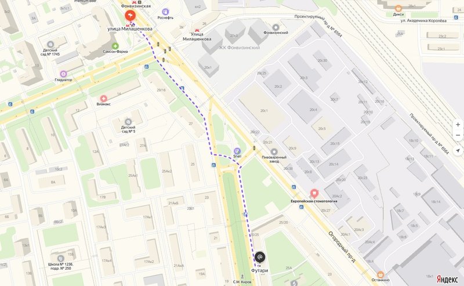This screenshot has height=286, width=464.
Task: Click the black Футари destination marker
Action: [260, 257]
